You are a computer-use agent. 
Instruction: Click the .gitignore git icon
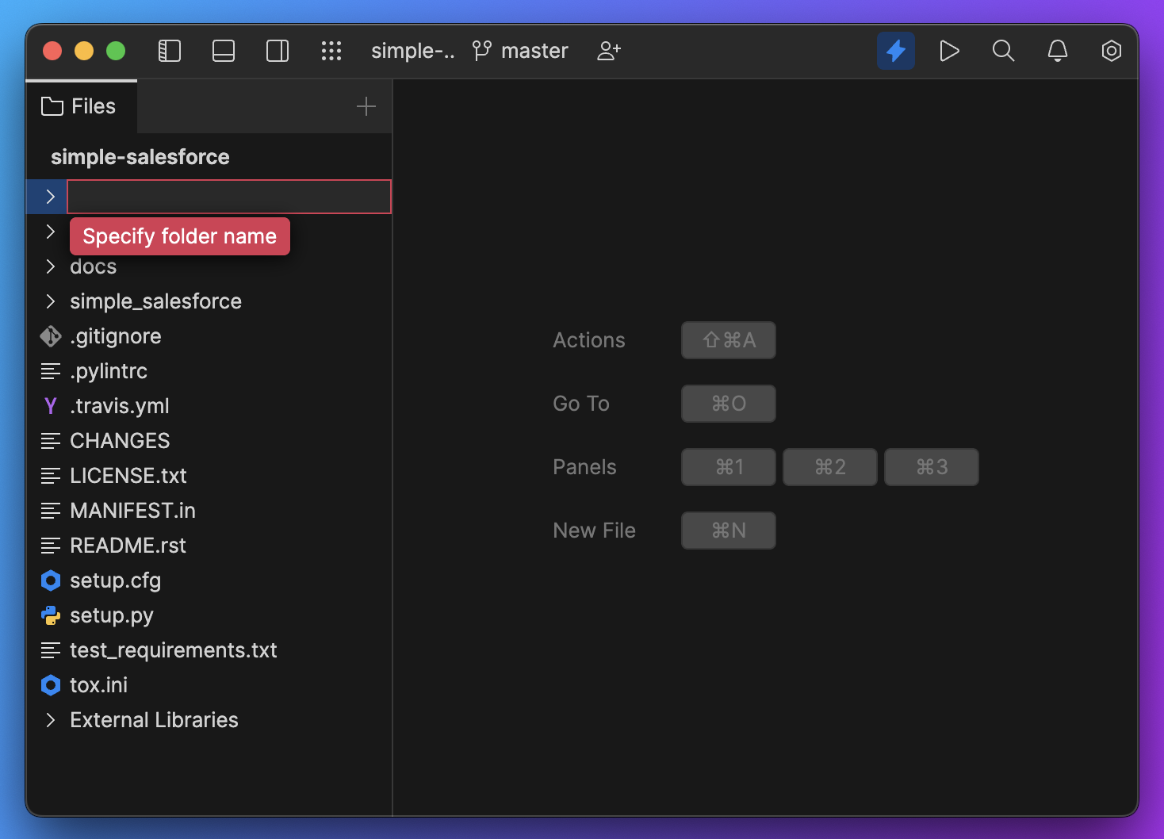coord(51,336)
